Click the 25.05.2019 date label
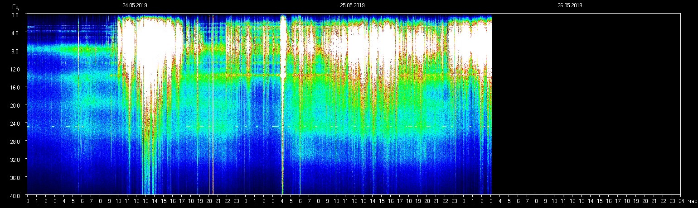Image resolution: width=698 pixels, height=208 pixels. click(x=352, y=5)
